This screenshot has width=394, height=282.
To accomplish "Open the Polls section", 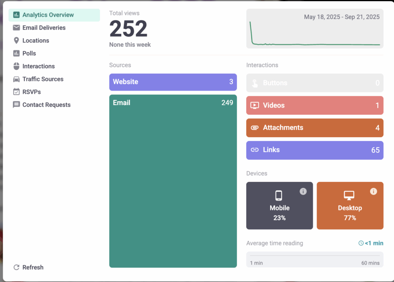I will click(29, 54).
